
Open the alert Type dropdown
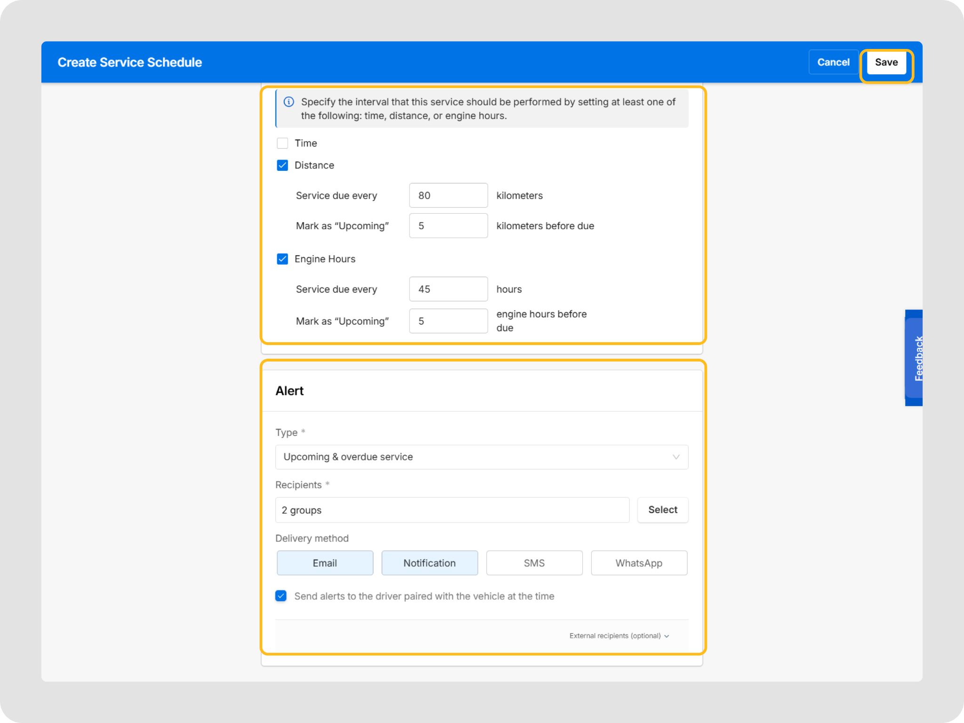coord(481,457)
